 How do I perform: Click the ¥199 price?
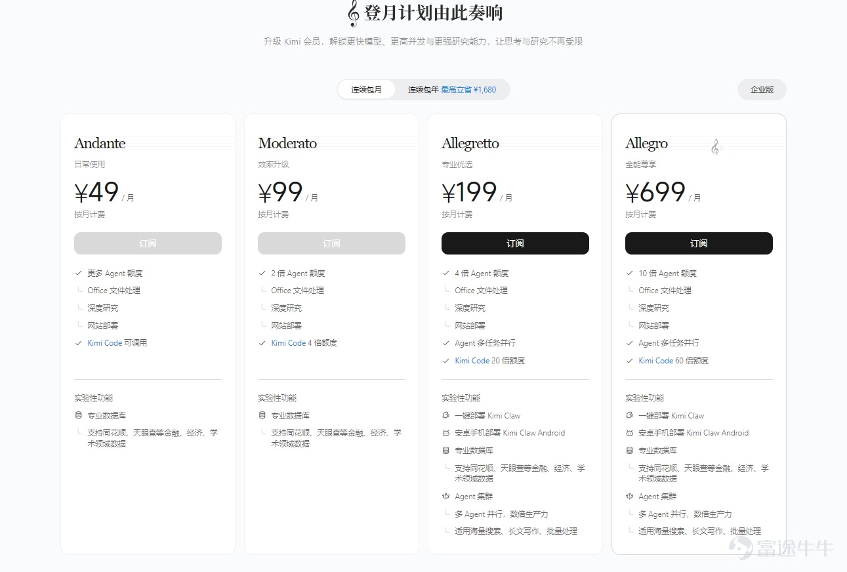coord(469,193)
